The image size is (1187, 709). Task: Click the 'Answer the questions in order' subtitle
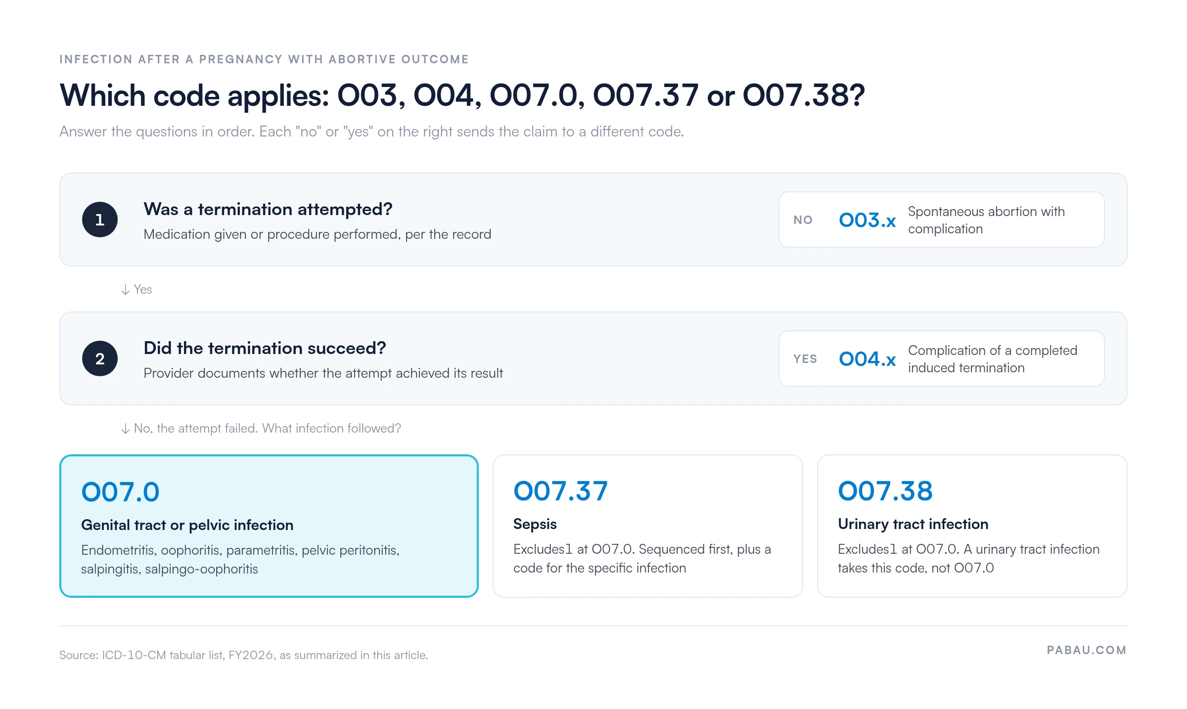click(371, 132)
